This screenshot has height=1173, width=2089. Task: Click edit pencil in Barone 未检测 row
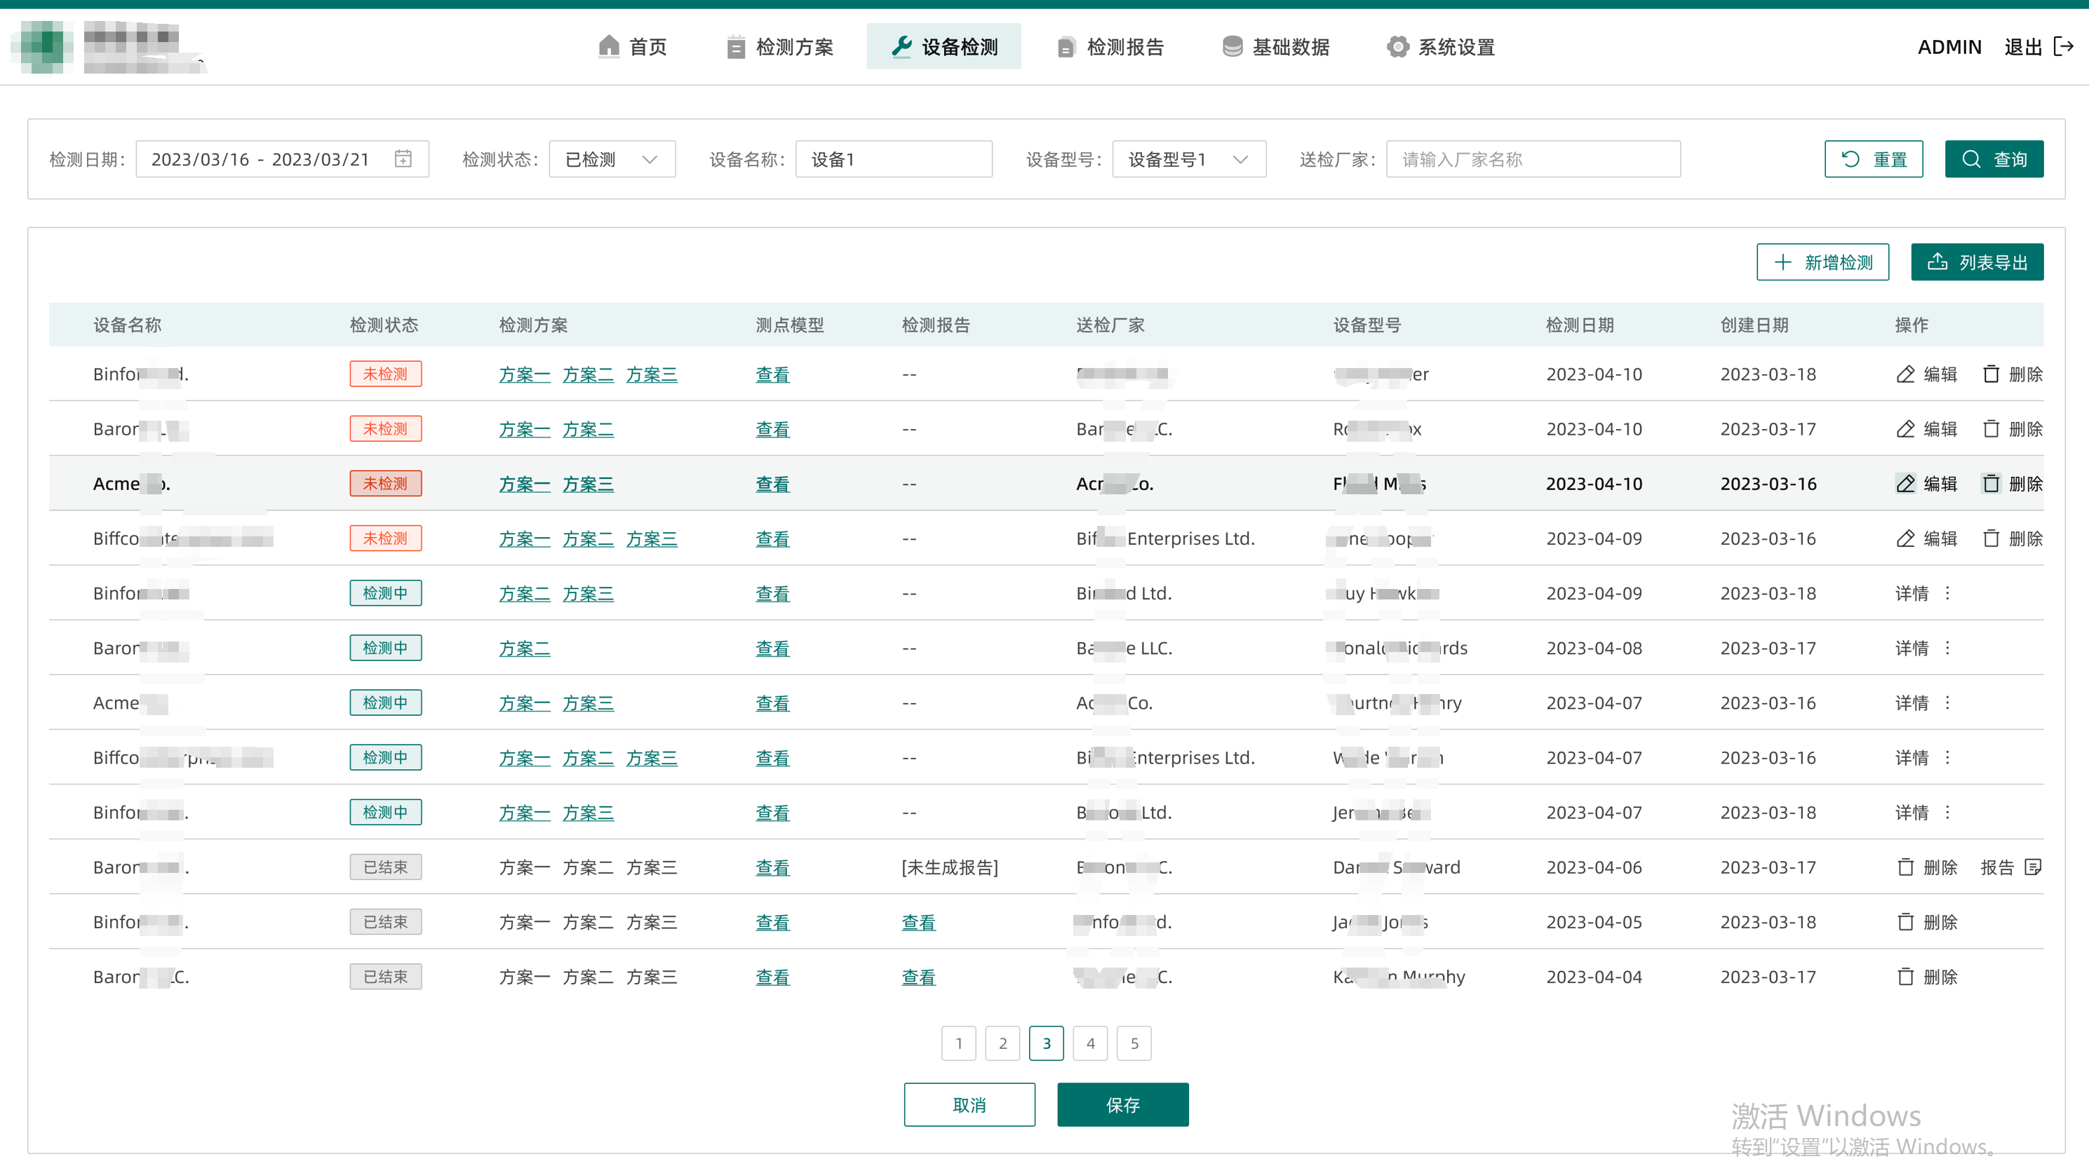pyautogui.click(x=1905, y=429)
